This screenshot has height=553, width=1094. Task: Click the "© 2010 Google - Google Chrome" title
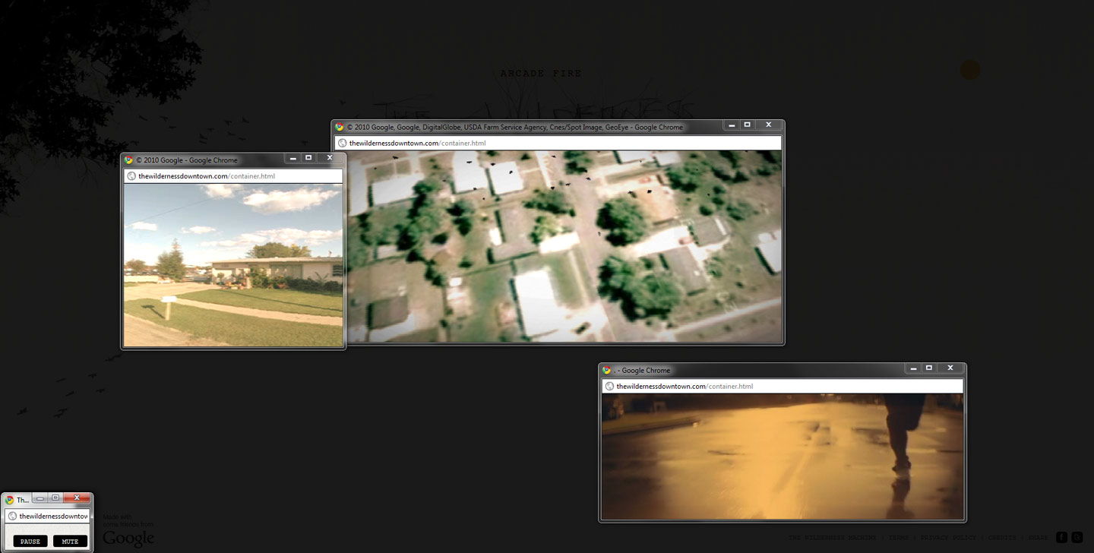pyautogui.click(x=187, y=160)
